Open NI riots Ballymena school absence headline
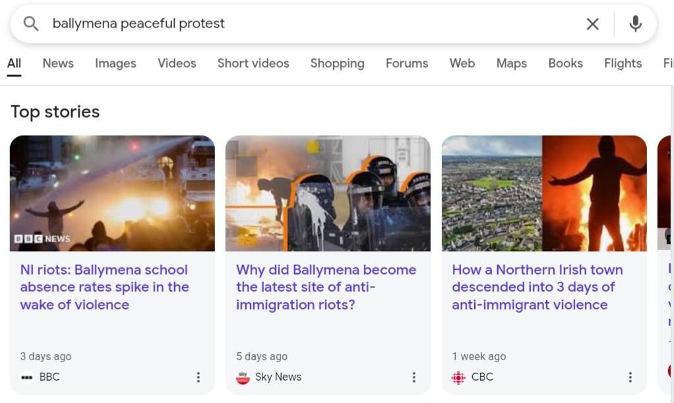The image size is (674, 403). click(104, 287)
